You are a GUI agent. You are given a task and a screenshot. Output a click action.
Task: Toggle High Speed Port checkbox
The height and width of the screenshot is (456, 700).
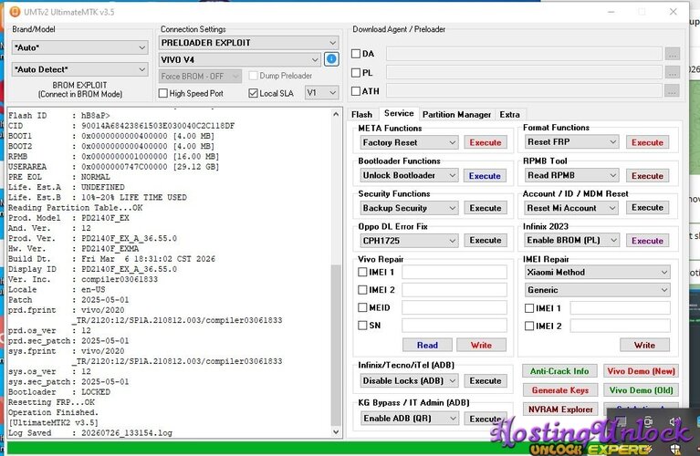(x=163, y=93)
